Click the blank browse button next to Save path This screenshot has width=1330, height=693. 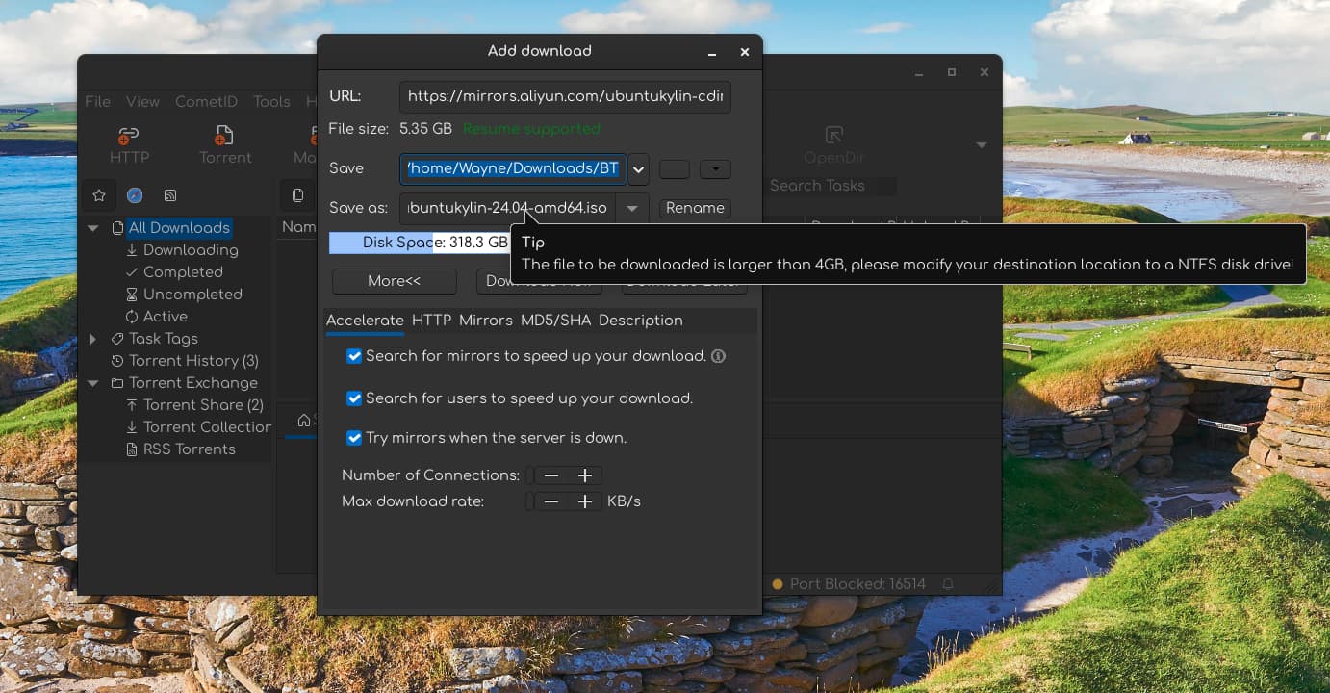click(x=675, y=169)
